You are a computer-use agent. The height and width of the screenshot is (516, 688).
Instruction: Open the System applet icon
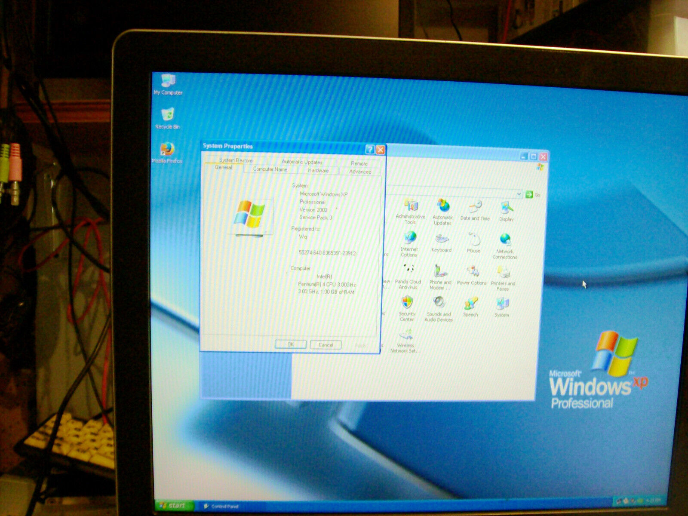click(x=502, y=308)
